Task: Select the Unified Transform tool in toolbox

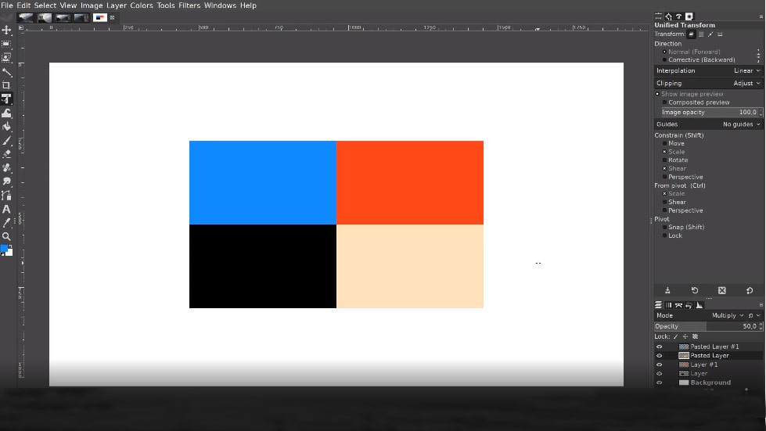Action: point(6,99)
